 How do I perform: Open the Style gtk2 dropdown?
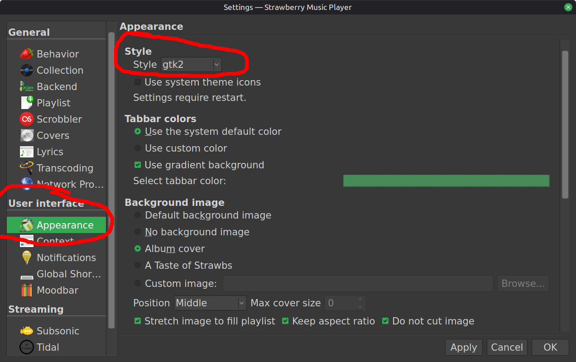point(191,65)
